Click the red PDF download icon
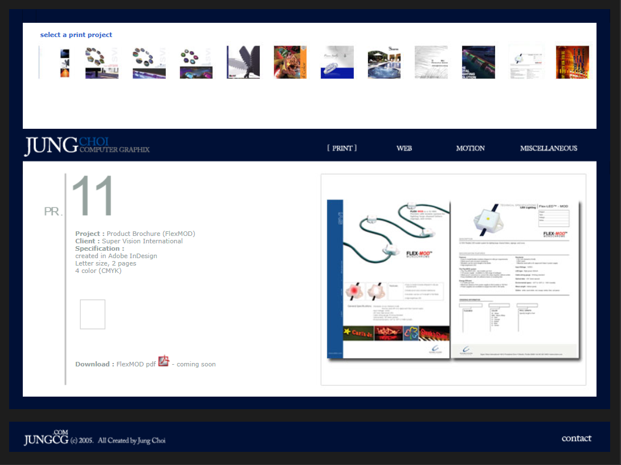The height and width of the screenshot is (465, 621). point(164,361)
